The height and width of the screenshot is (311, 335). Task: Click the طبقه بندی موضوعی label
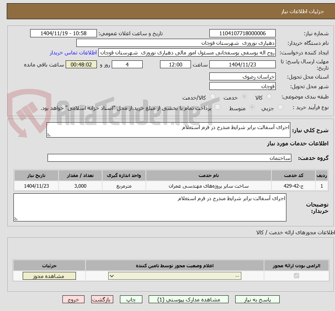coord(305,97)
